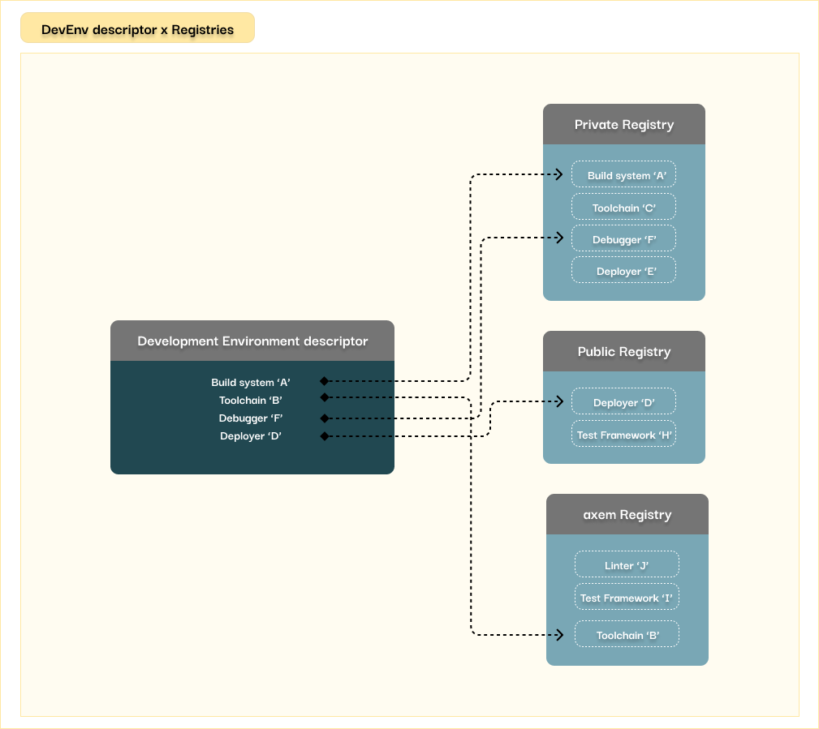Image resolution: width=819 pixels, height=729 pixels.
Task: Click diamond connector beside descriptor Debugger 'F'
Action: tap(325, 418)
